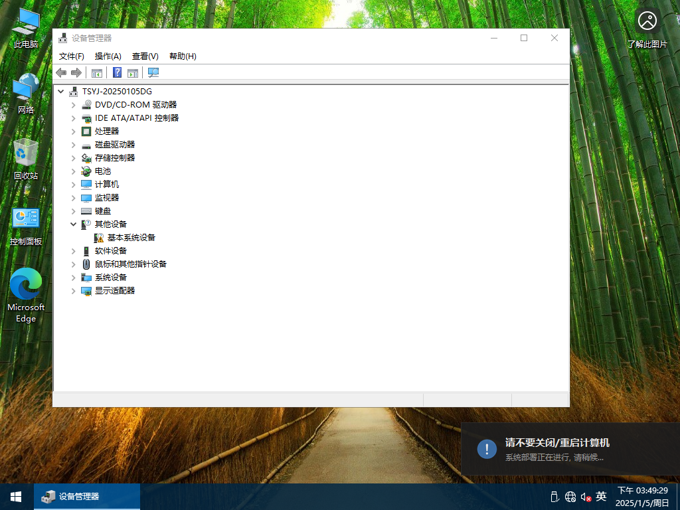Select the 基本系统设备 tree row
Screen dimensions: 680x510
point(125,238)
